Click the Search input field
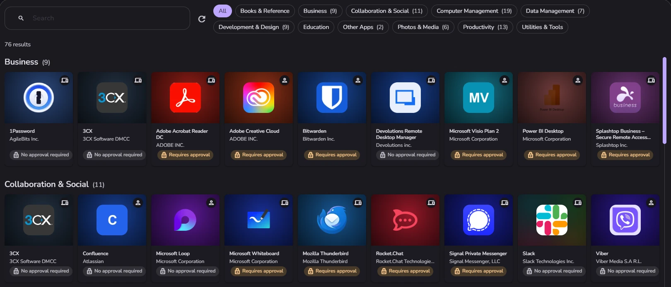671x287 pixels. (x=97, y=18)
